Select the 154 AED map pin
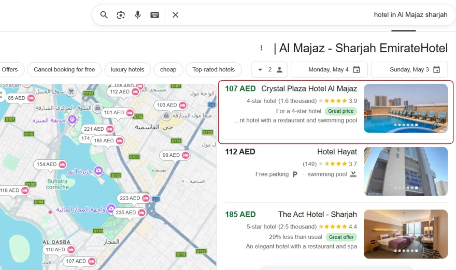This screenshot has width=456, height=270. 50,164
